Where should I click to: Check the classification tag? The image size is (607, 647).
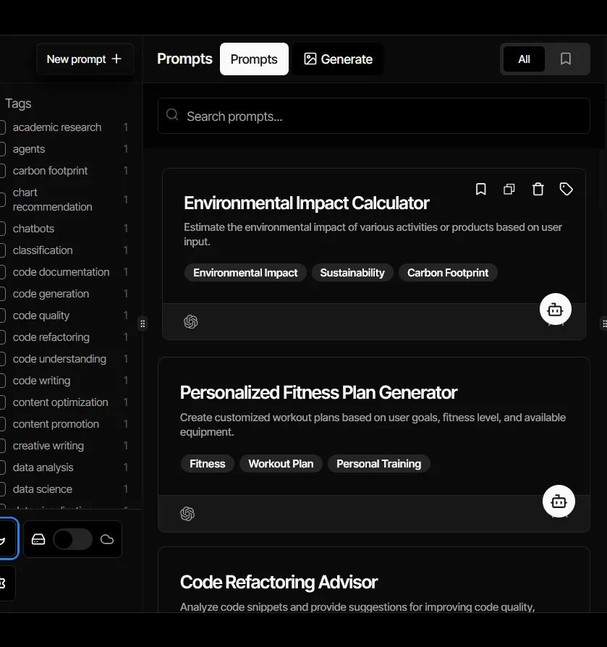(x=2, y=250)
